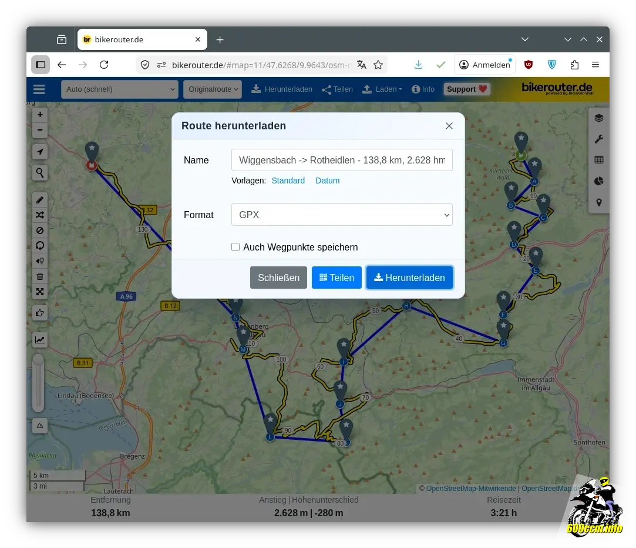Viewport: 636px width, 548px height.
Task: Open the Originalroute dropdown
Action: click(212, 89)
